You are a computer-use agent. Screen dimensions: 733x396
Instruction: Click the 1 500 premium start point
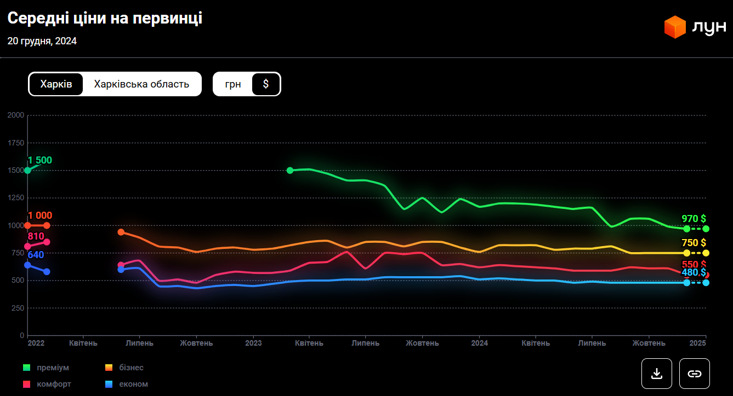pos(28,171)
